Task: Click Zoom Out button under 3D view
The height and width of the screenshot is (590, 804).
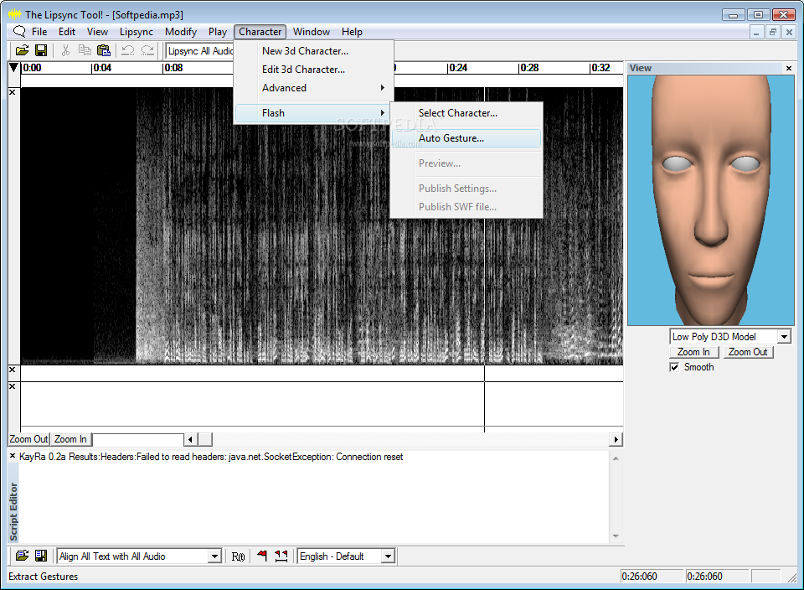Action: click(x=748, y=352)
